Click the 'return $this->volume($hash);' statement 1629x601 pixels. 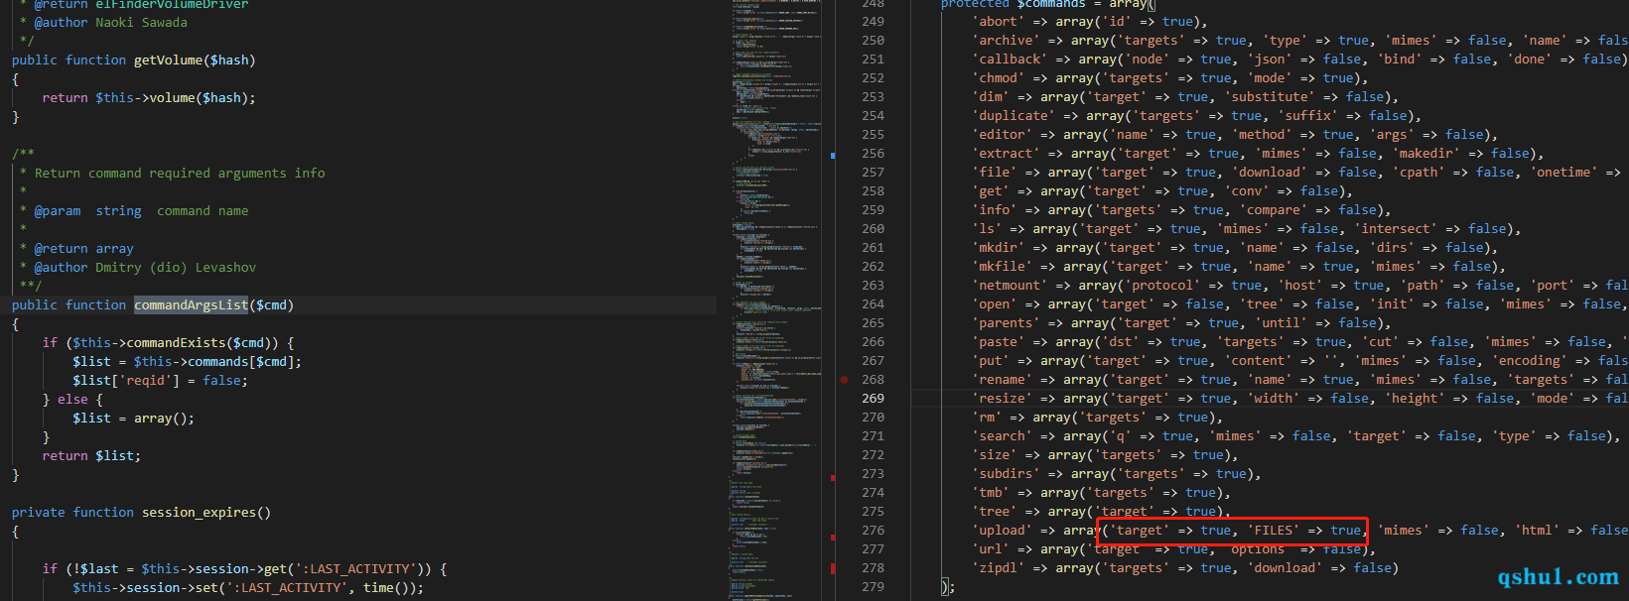coord(149,98)
